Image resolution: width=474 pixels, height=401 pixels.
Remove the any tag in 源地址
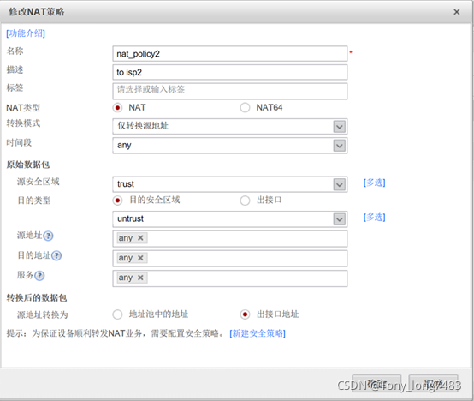coord(140,238)
